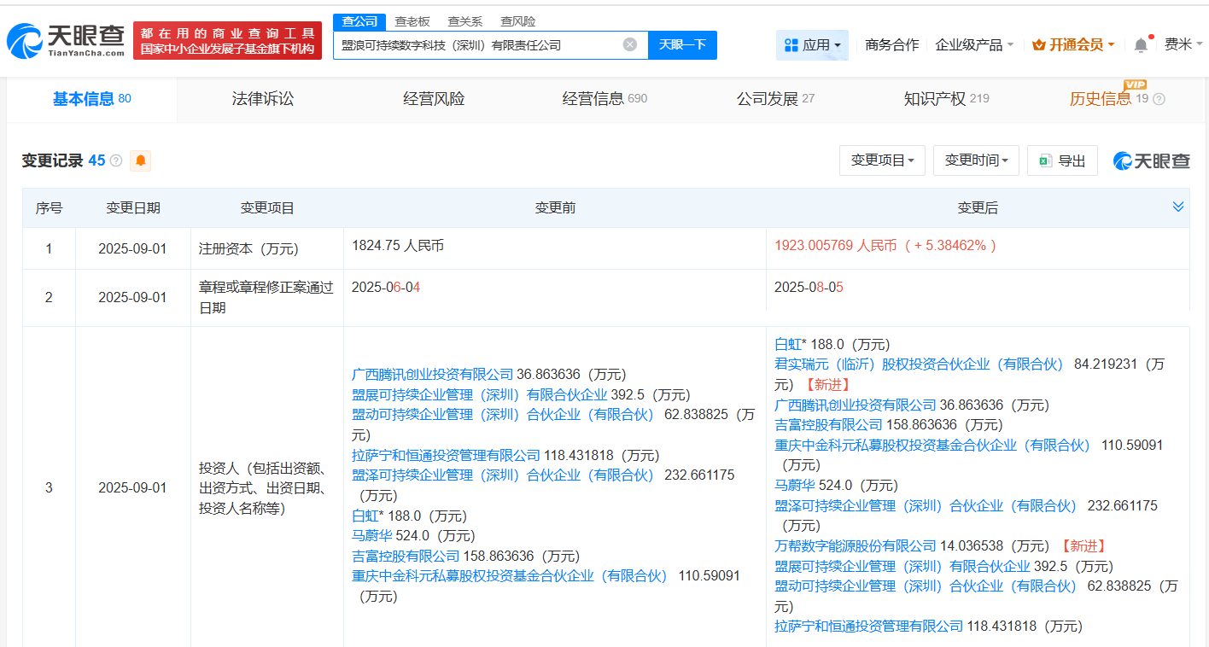
Task: Open 盟泽可持续企业管理 link in 变更前
Action: pyautogui.click(x=503, y=475)
